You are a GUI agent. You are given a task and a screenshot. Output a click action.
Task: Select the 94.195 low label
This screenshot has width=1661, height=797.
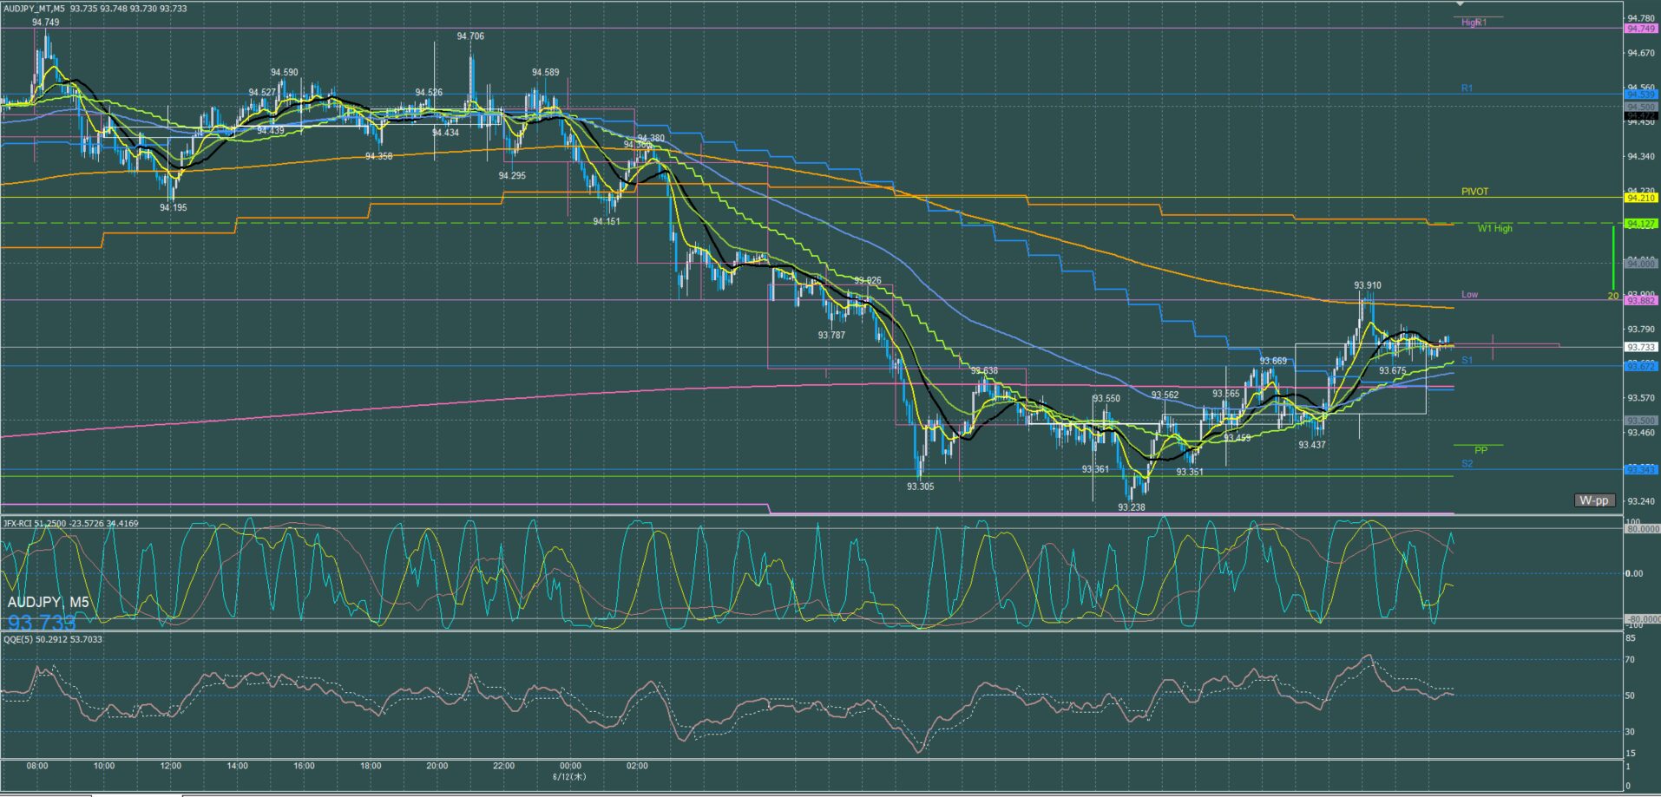point(174,207)
